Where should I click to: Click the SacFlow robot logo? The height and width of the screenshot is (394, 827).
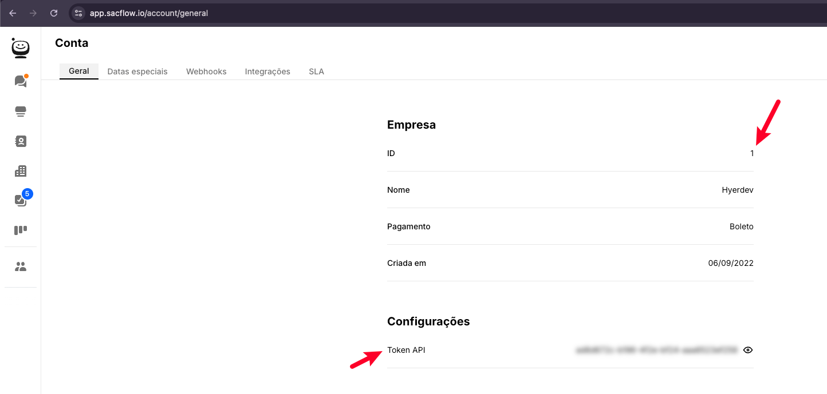click(21, 49)
